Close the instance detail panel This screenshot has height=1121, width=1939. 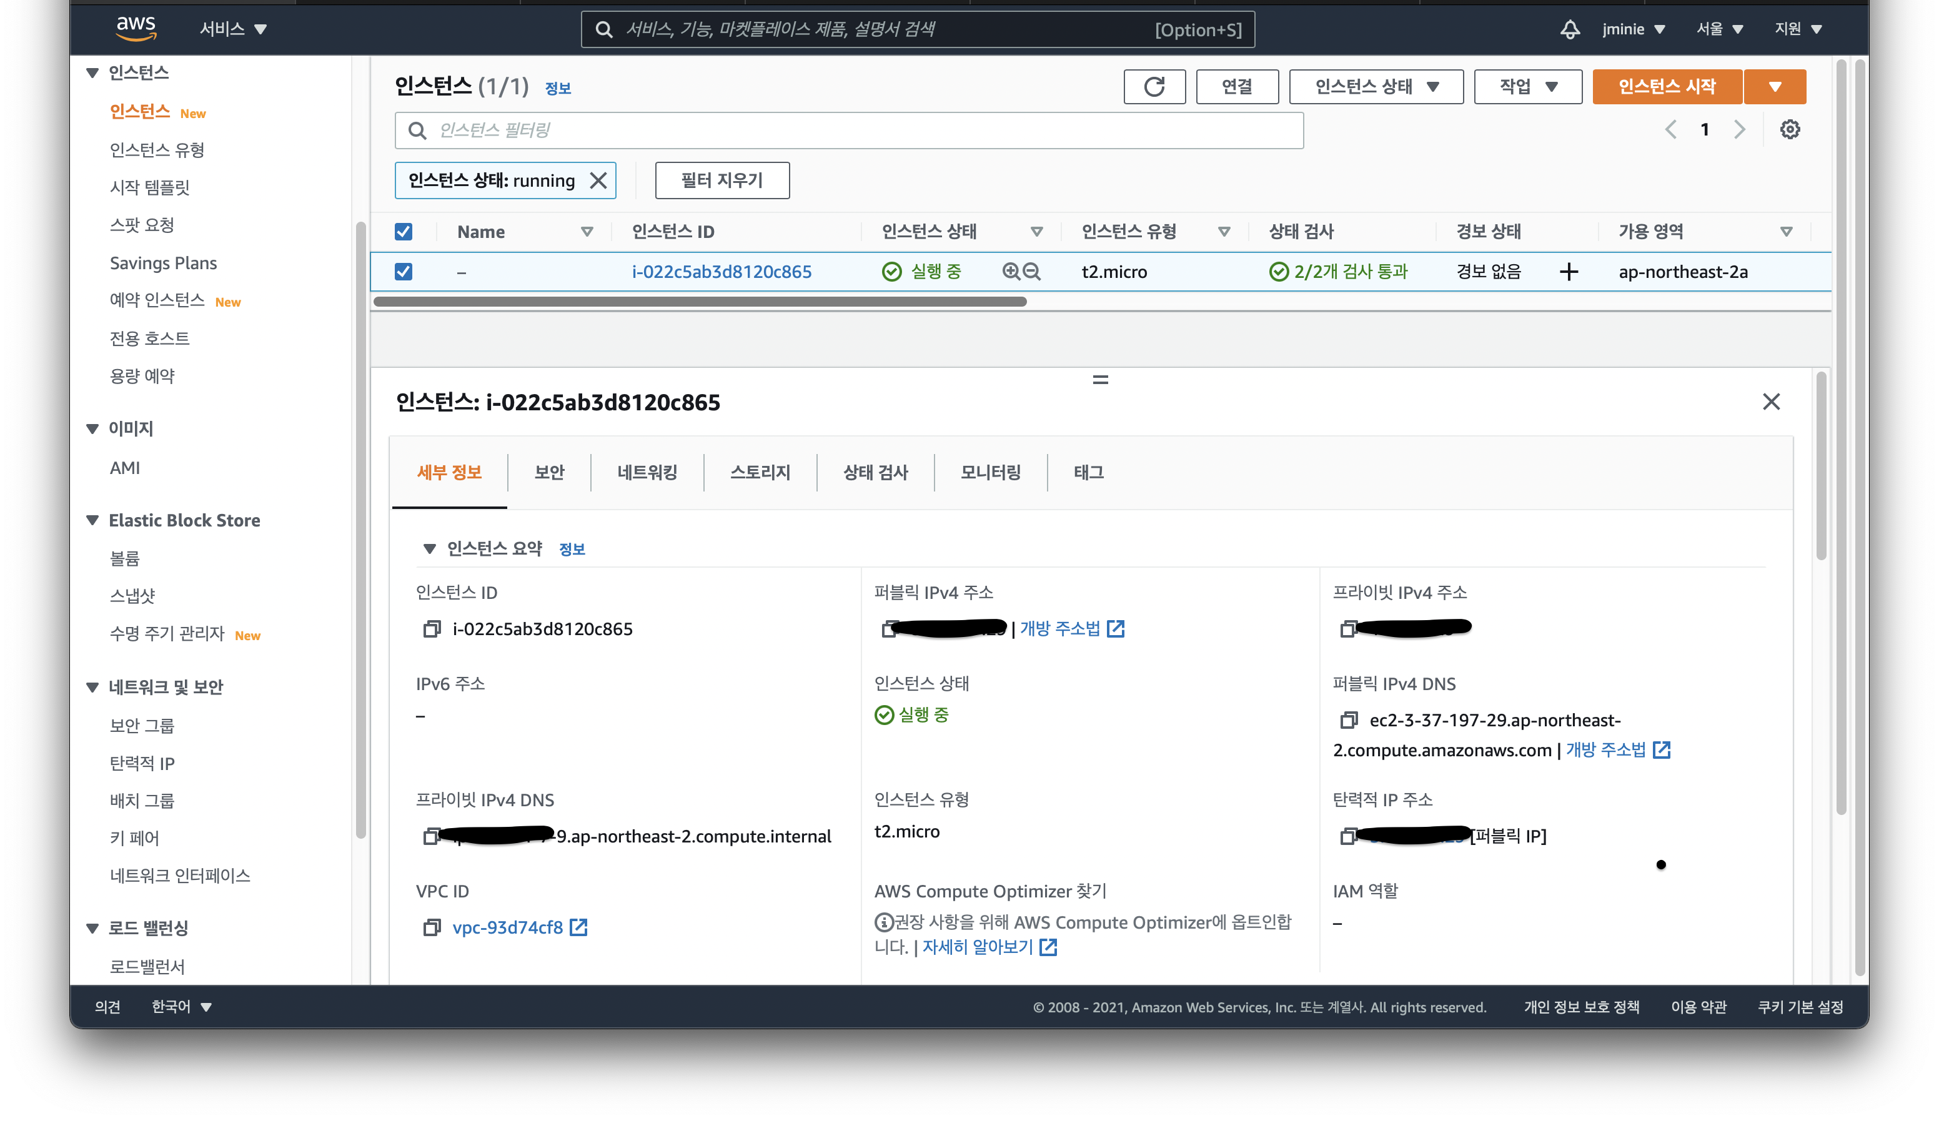pos(1771,402)
